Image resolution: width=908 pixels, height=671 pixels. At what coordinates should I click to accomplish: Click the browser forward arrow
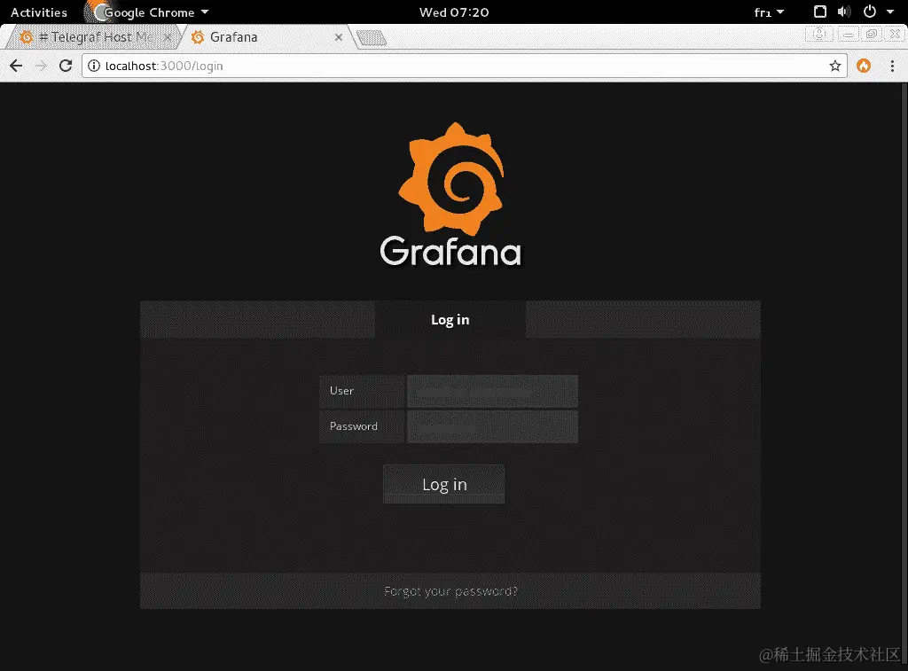click(x=41, y=66)
